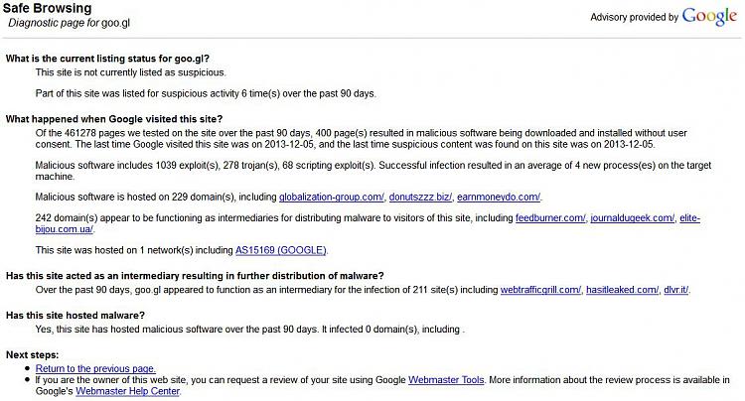The image size is (745, 401).
Task: Select the 'current listing status' heading
Action: (x=107, y=59)
